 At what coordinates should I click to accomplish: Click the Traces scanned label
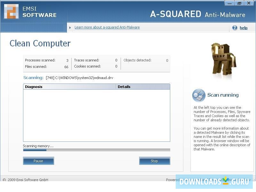86,60
